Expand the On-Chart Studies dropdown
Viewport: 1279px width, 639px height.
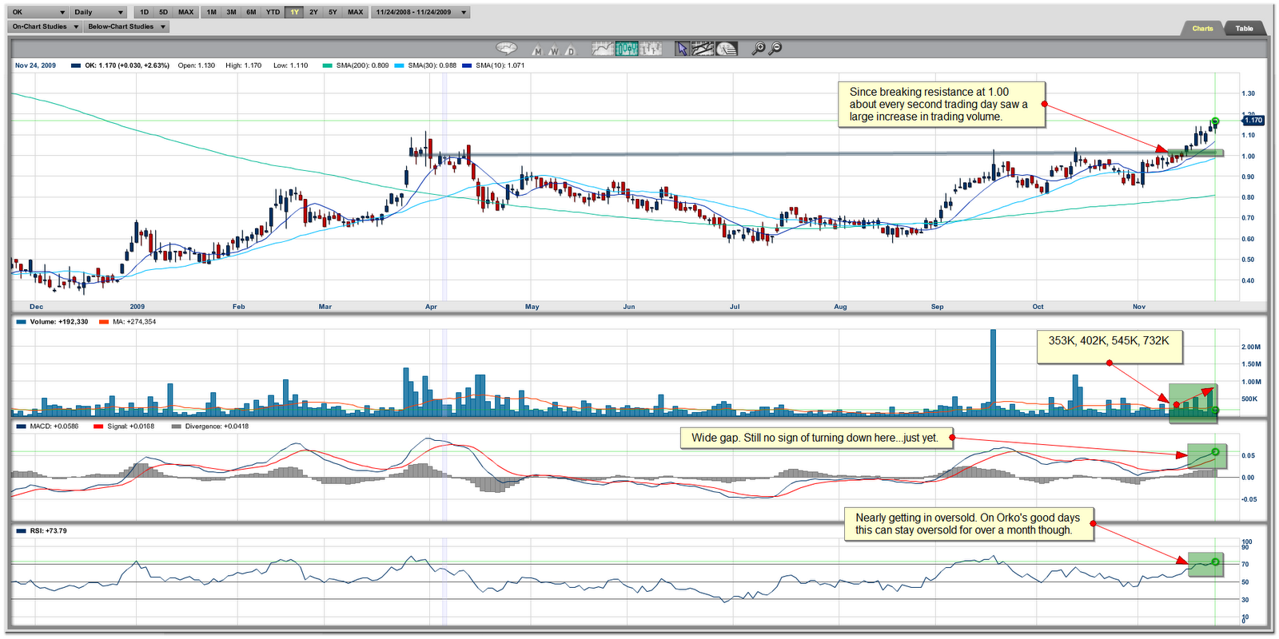pos(46,26)
